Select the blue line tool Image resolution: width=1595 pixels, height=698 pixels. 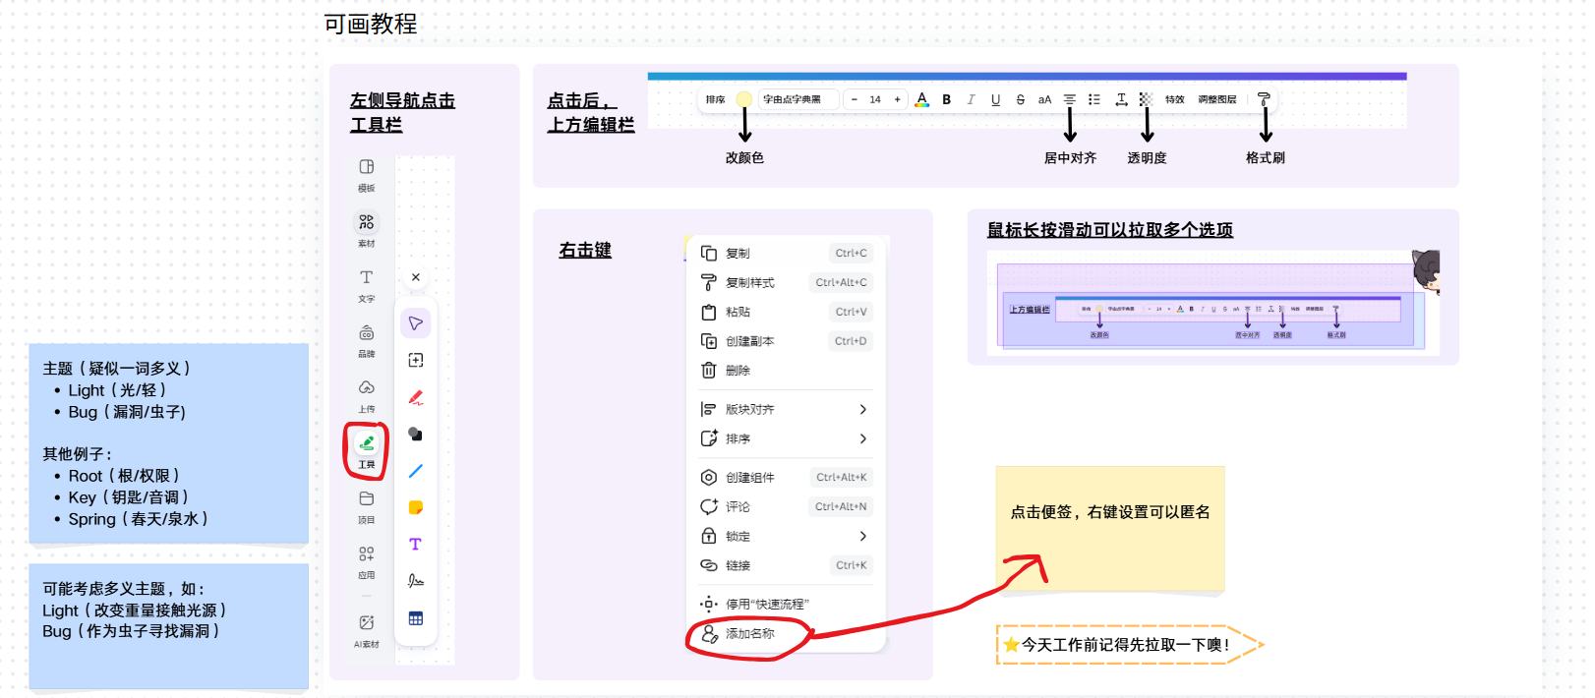pyautogui.click(x=416, y=471)
